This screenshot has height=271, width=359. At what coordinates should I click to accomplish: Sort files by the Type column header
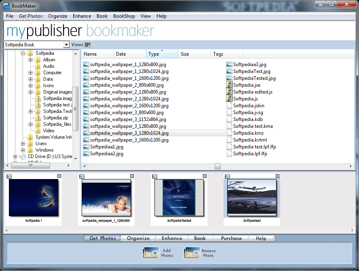pos(162,54)
